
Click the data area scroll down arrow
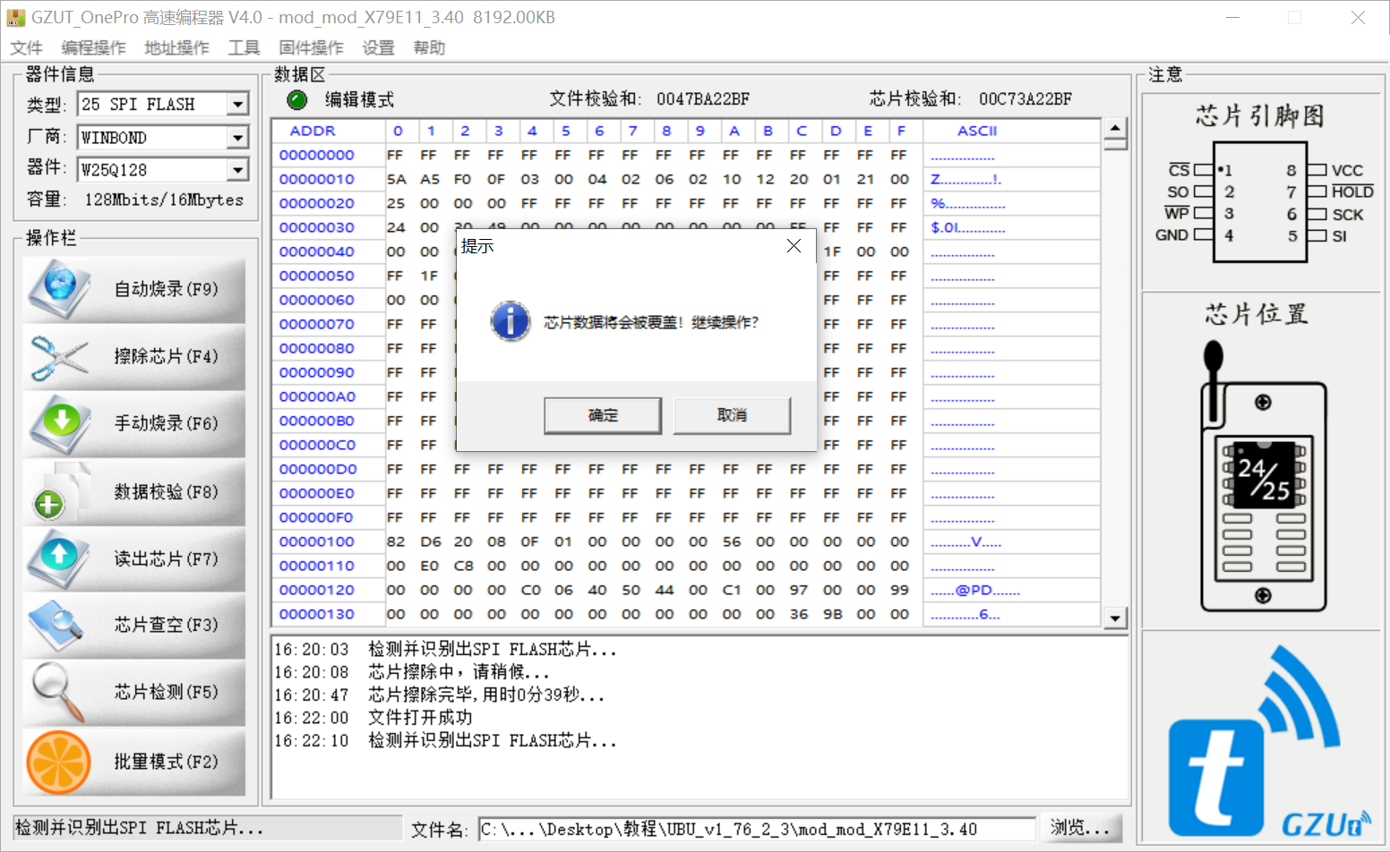coord(1115,618)
